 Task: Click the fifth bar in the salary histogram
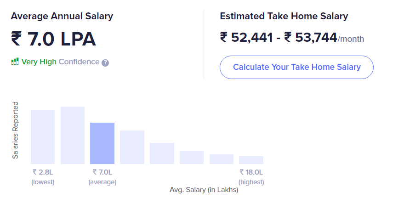162,153
